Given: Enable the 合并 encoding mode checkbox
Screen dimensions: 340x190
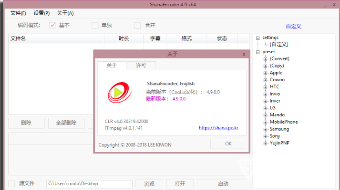Looking at the screenshot, I should 137,26.
